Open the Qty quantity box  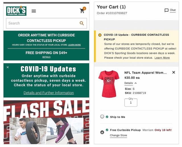point(131,102)
